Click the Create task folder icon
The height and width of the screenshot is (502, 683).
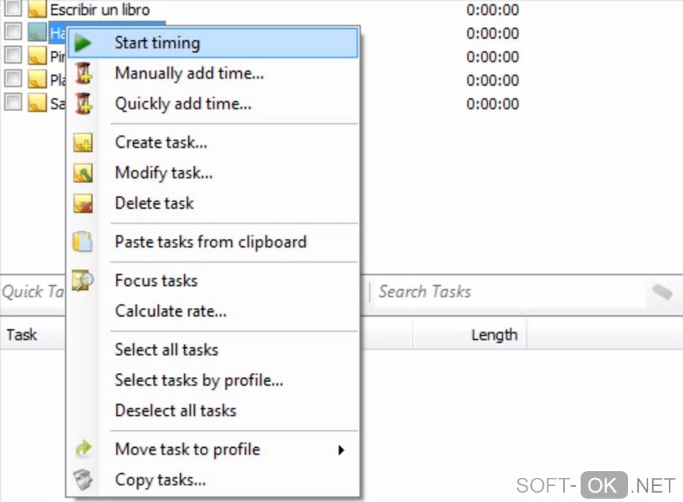click(83, 143)
